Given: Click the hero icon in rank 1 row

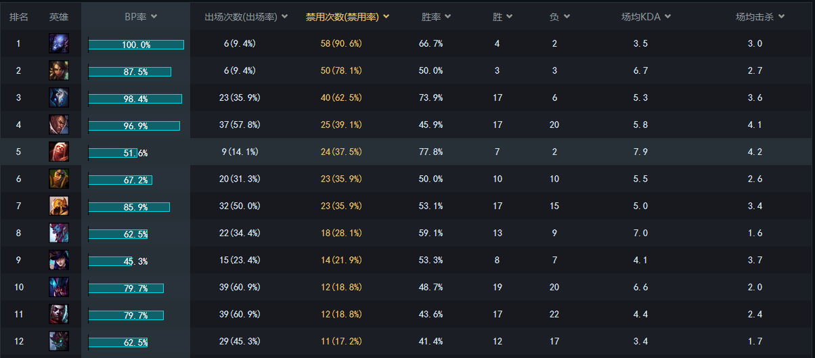Looking at the screenshot, I should tap(59, 43).
